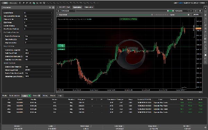Adjust the Stop Loss (USD) stepper

pos(52,43)
